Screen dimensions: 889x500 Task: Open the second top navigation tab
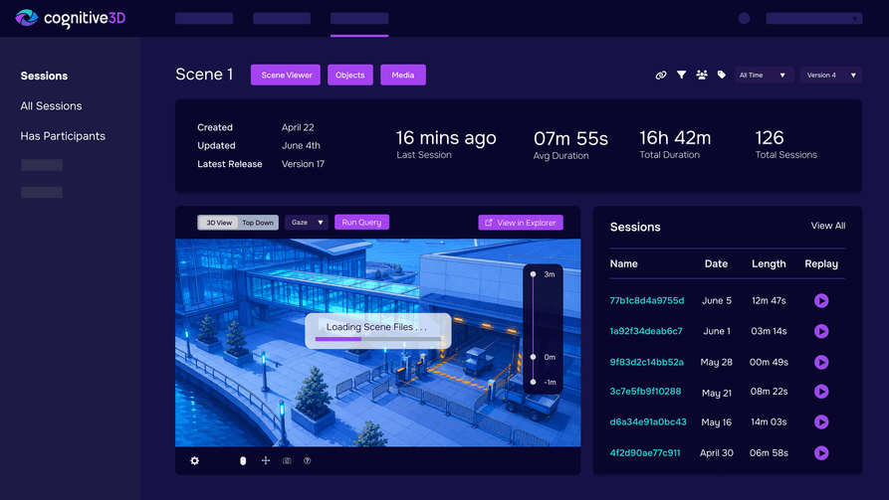click(282, 19)
